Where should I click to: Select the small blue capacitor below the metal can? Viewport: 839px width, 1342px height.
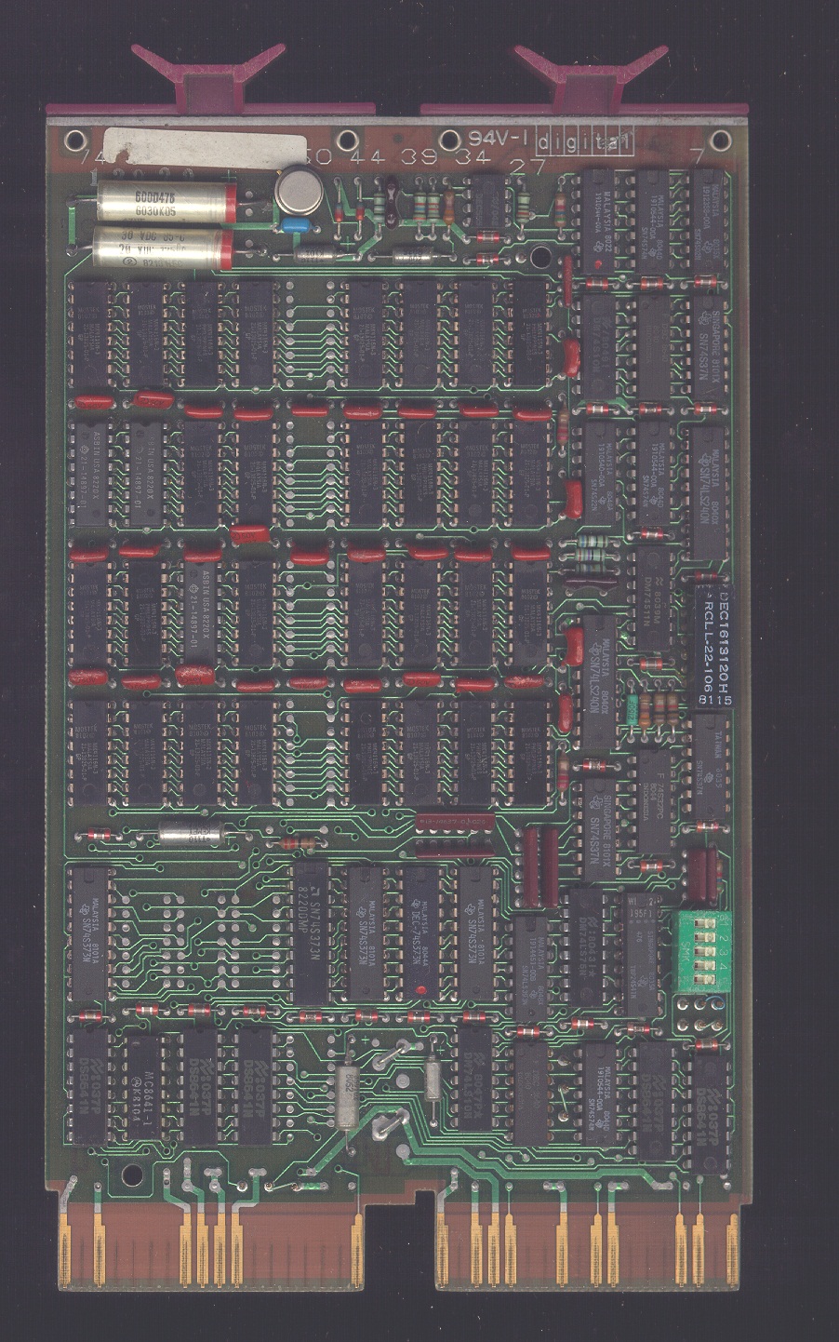coord(297,226)
